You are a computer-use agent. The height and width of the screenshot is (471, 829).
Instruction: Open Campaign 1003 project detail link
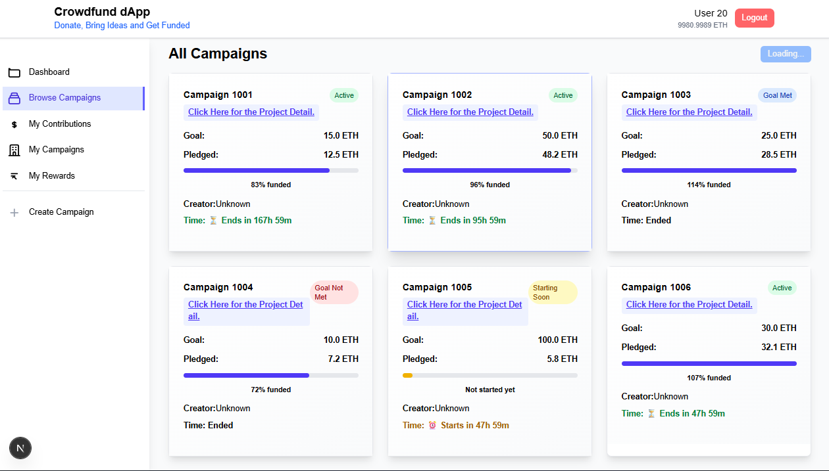click(x=689, y=112)
